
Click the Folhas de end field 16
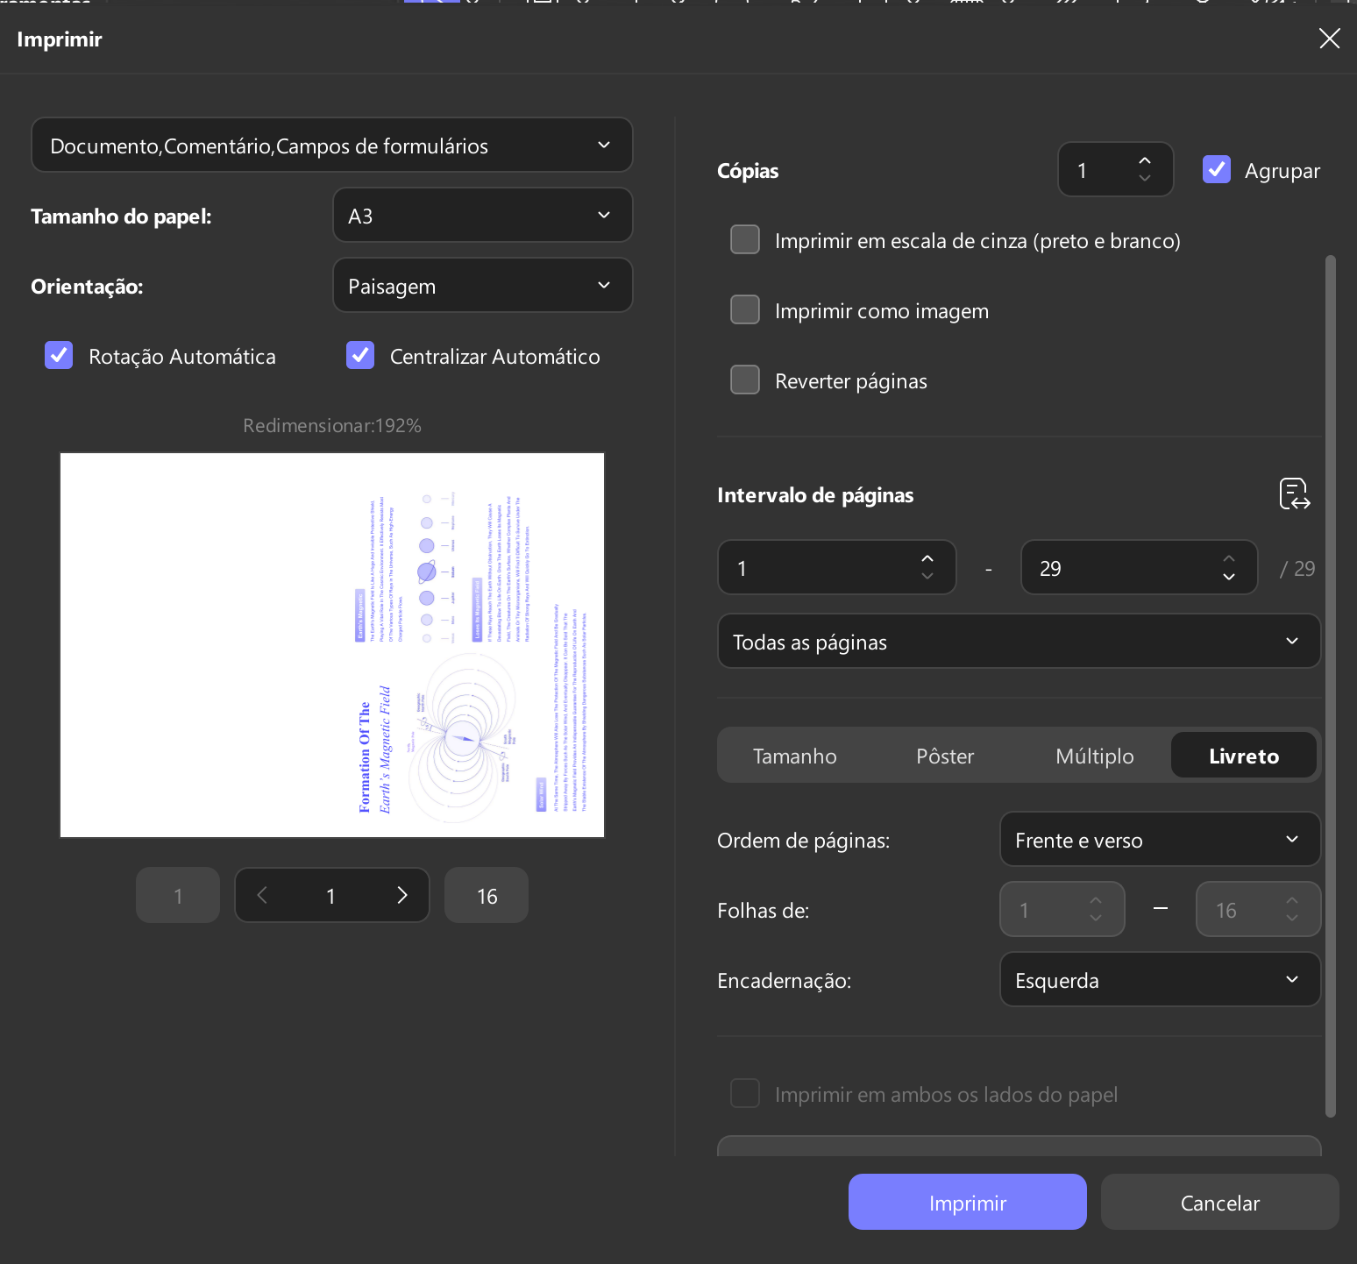1259,909
